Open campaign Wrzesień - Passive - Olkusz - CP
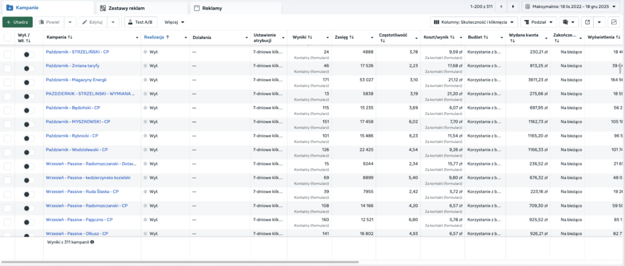 click(77, 233)
